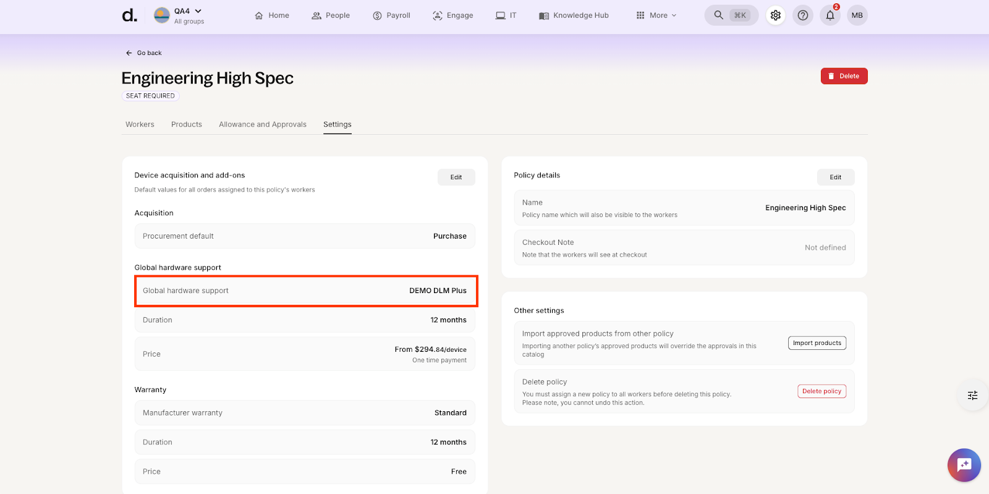Click the MB user avatar
This screenshot has height=494, width=989.
tap(857, 15)
